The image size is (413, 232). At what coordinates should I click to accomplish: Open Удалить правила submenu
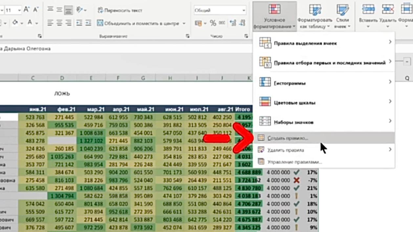click(x=324, y=150)
